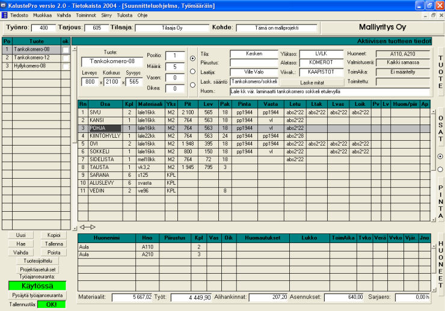The height and width of the screenshot is (311, 445).
Task: Select the top radio button beside Positio
Action: [x=192, y=59]
